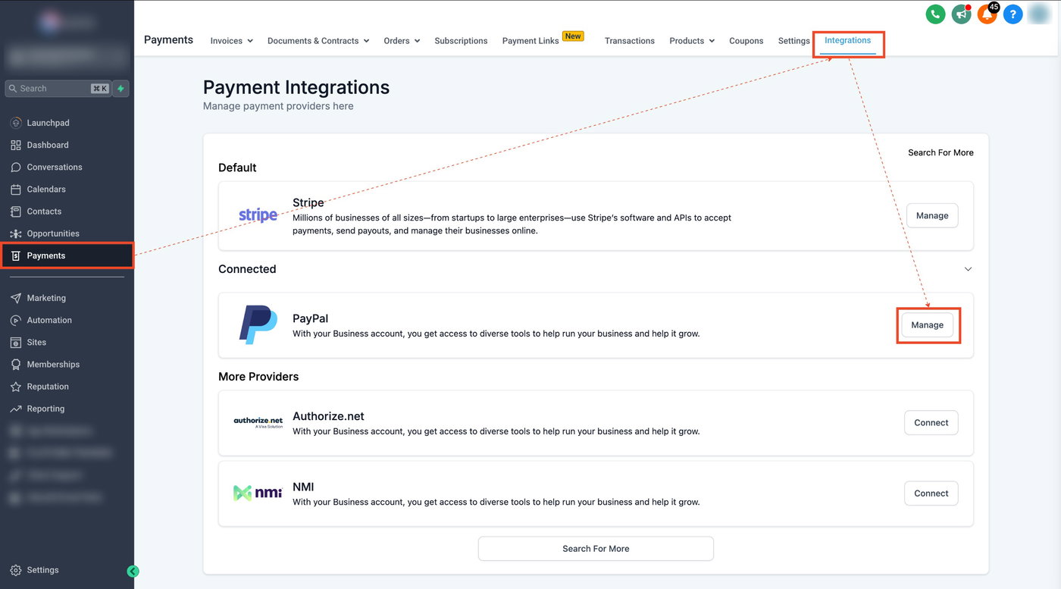Collapse sidebar with green arrow icon

coord(133,571)
